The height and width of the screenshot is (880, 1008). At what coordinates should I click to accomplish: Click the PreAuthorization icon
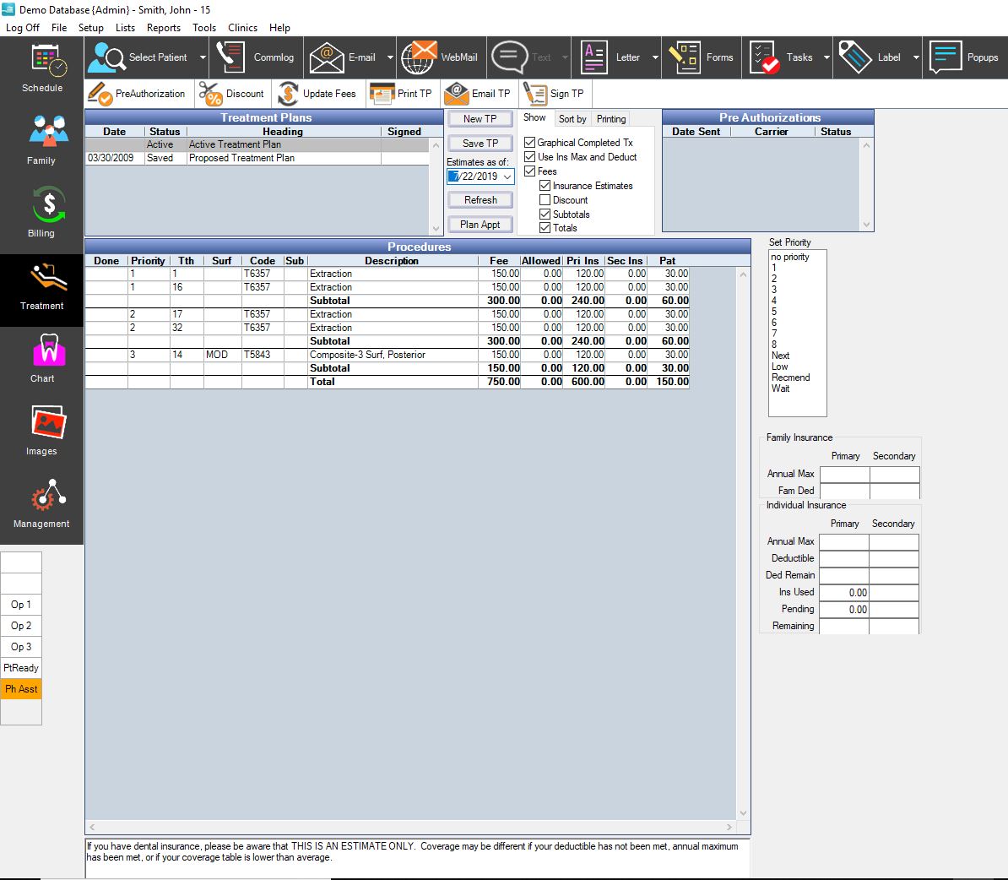(x=138, y=93)
